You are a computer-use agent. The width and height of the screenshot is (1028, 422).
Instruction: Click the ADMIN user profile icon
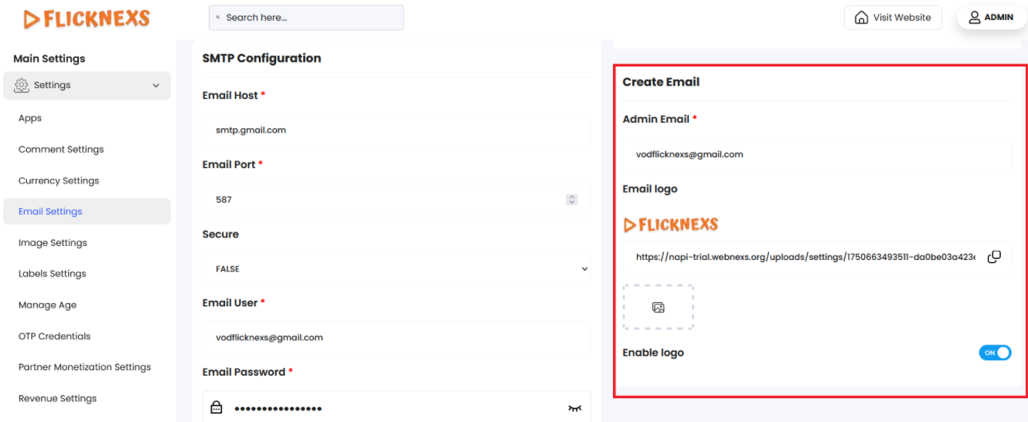click(974, 17)
